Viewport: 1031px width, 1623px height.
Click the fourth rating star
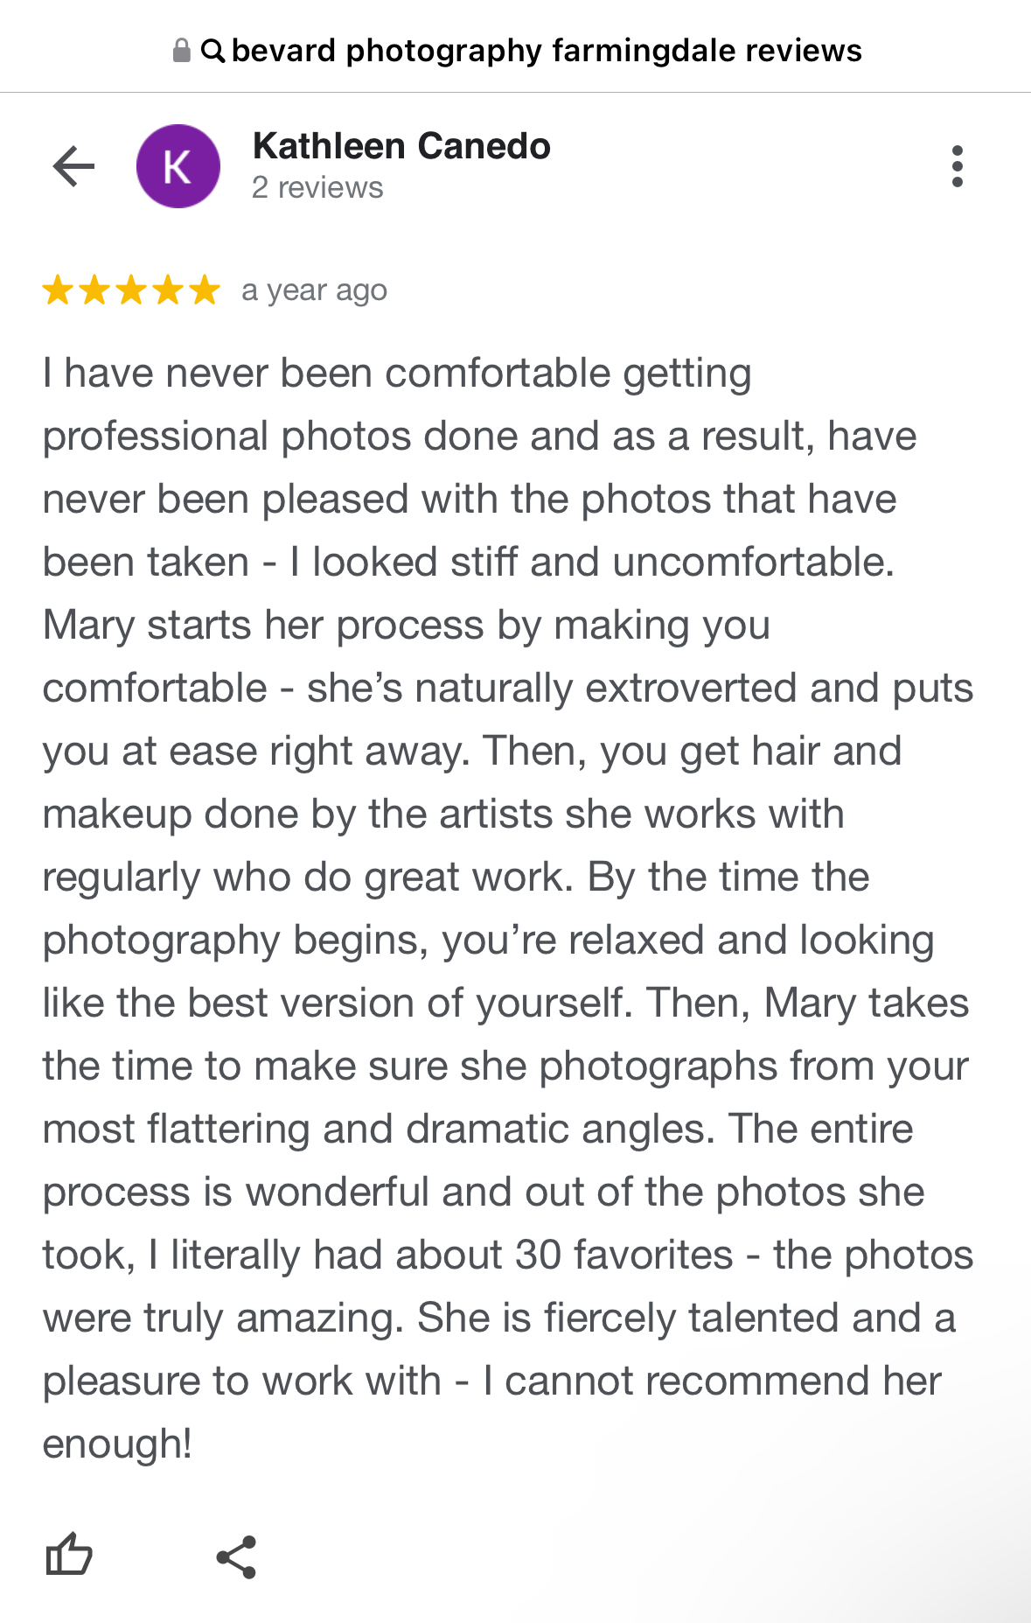[x=168, y=290]
